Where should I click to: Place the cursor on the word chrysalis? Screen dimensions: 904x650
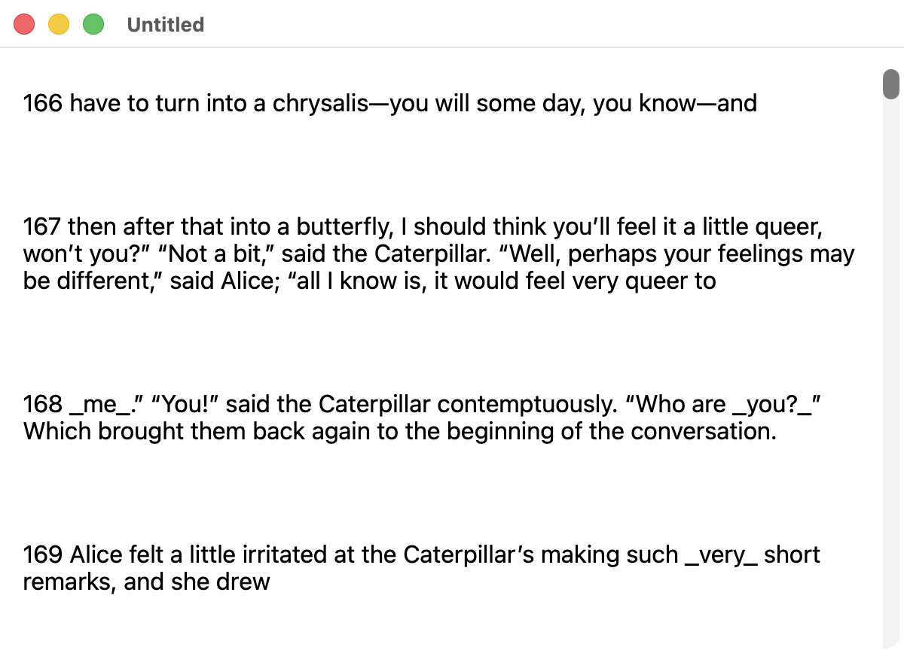click(x=320, y=103)
